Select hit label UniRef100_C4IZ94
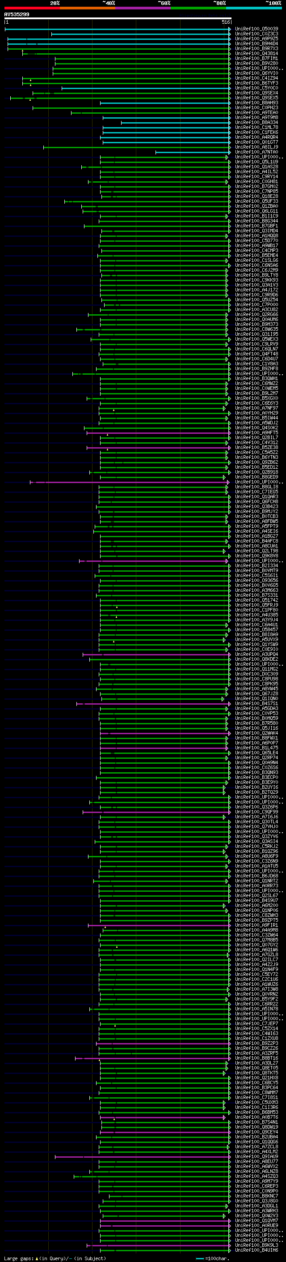 pos(257,78)
